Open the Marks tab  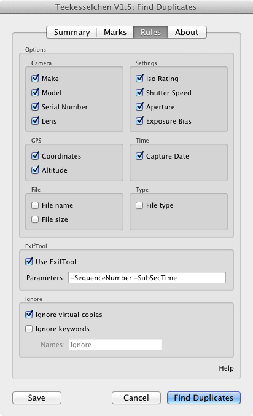coord(115,33)
